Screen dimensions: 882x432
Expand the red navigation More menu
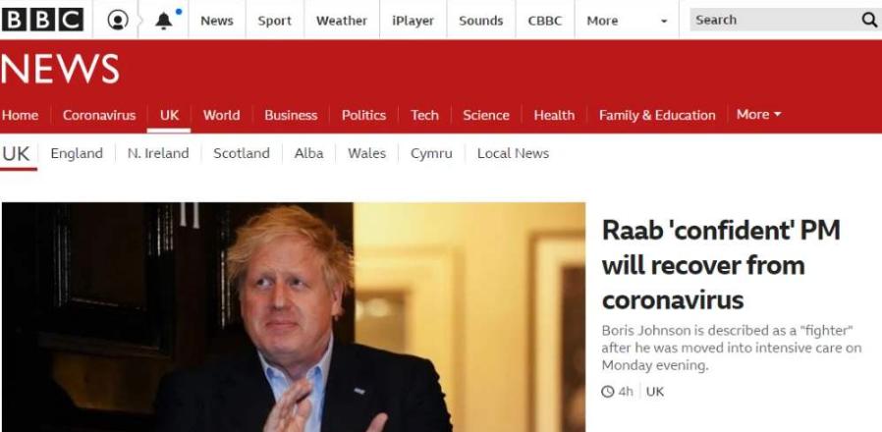(759, 114)
